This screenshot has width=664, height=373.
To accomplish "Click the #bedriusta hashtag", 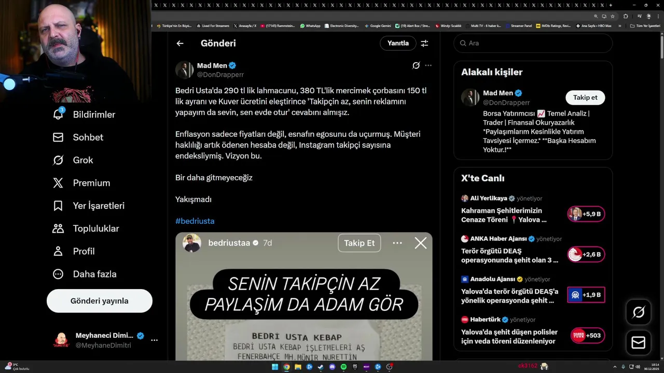I will 195,221.
